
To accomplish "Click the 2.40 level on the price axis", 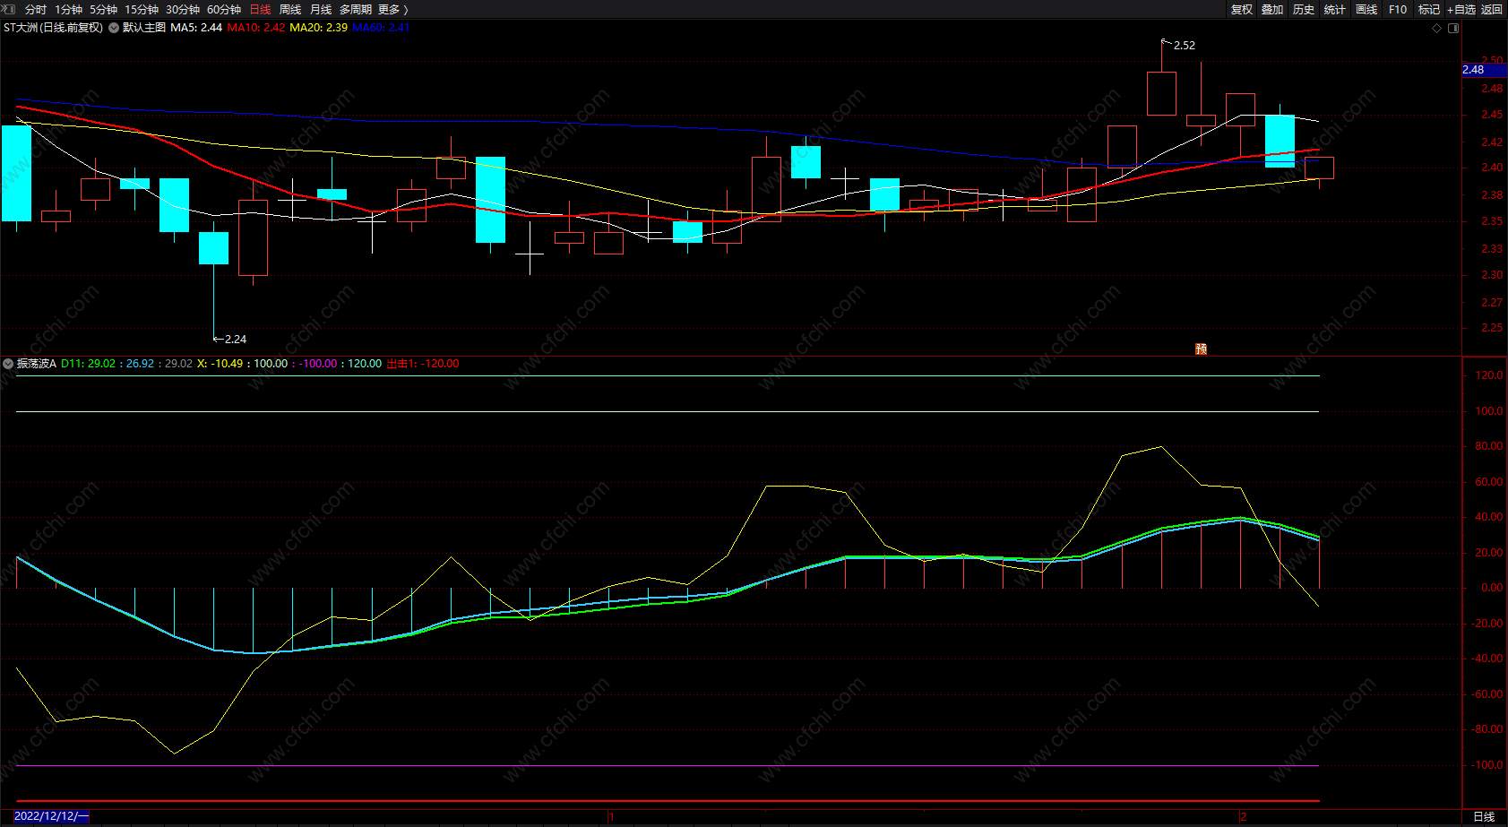I will (1492, 168).
